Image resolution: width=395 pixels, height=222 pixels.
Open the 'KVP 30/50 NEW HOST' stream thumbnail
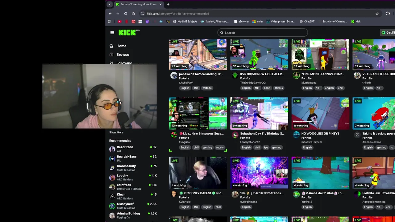pyautogui.click(x=259, y=55)
